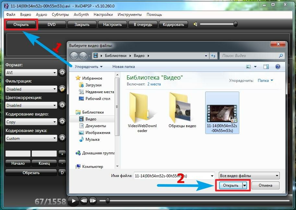
Task: Click the speaker volume icon
Action: click(195, 24)
